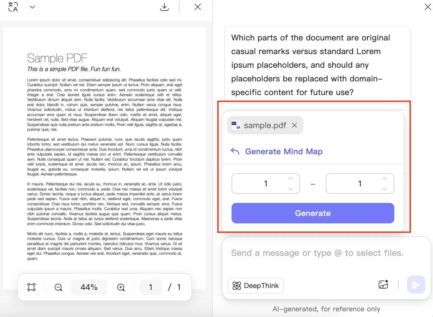Click the send message arrow icon
This screenshot has width=433, height=317.
coord(416,285)
